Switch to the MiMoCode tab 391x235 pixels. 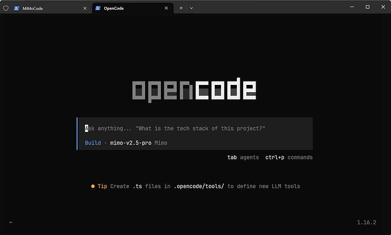pos(50,8)
